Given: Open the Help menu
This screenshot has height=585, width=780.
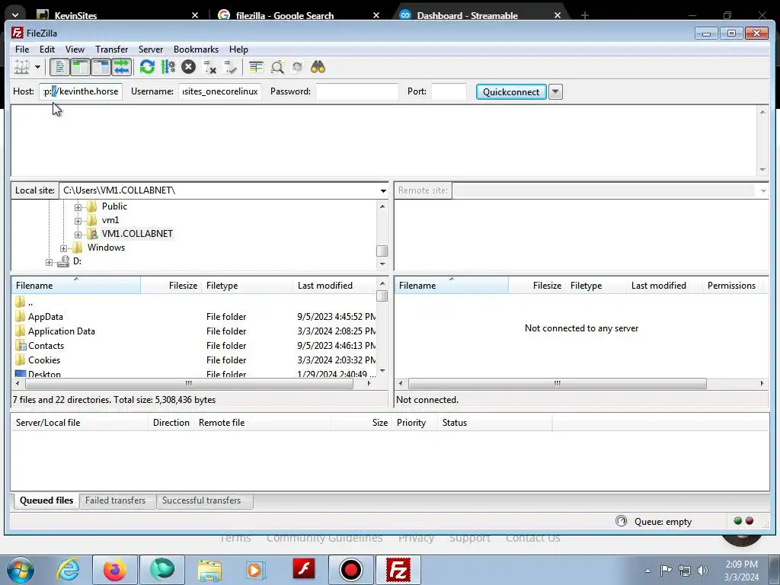Looking at the screenshot, I should coord(238,50).
